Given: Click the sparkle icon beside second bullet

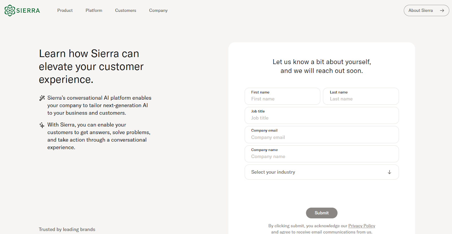Looking at the screenshot, I should pos(42,125).
